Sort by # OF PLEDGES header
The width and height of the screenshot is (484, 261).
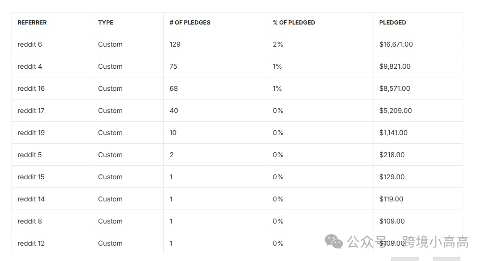190,23
